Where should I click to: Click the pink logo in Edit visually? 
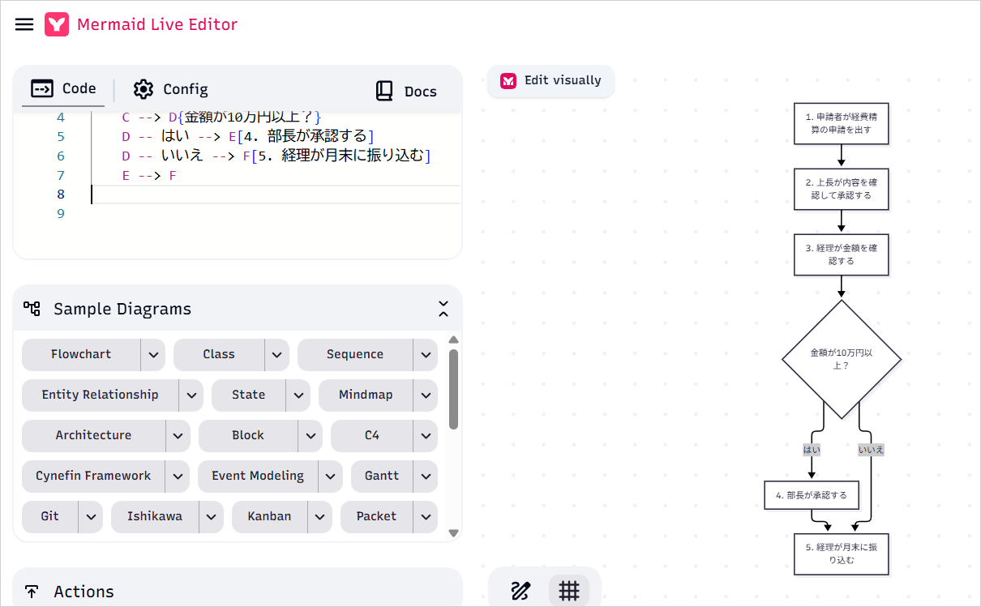pyautogui.click(x=508, y=80)
